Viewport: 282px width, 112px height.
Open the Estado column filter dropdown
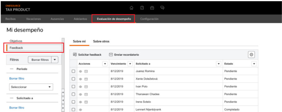(254, 64)
